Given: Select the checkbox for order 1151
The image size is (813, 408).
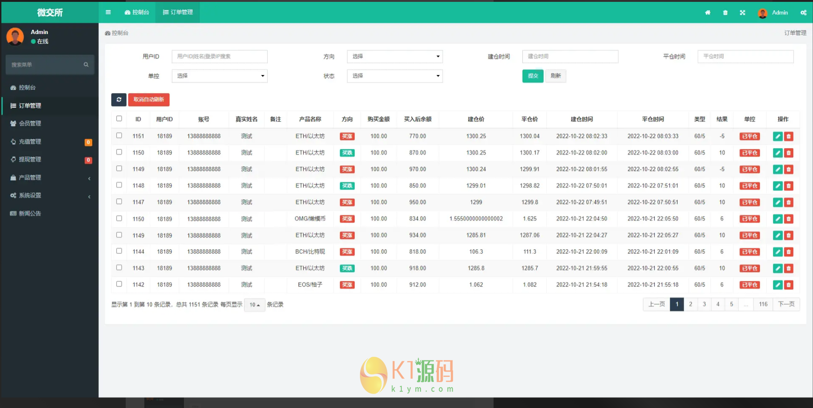Looking at the screenshot, I should 119,136.
